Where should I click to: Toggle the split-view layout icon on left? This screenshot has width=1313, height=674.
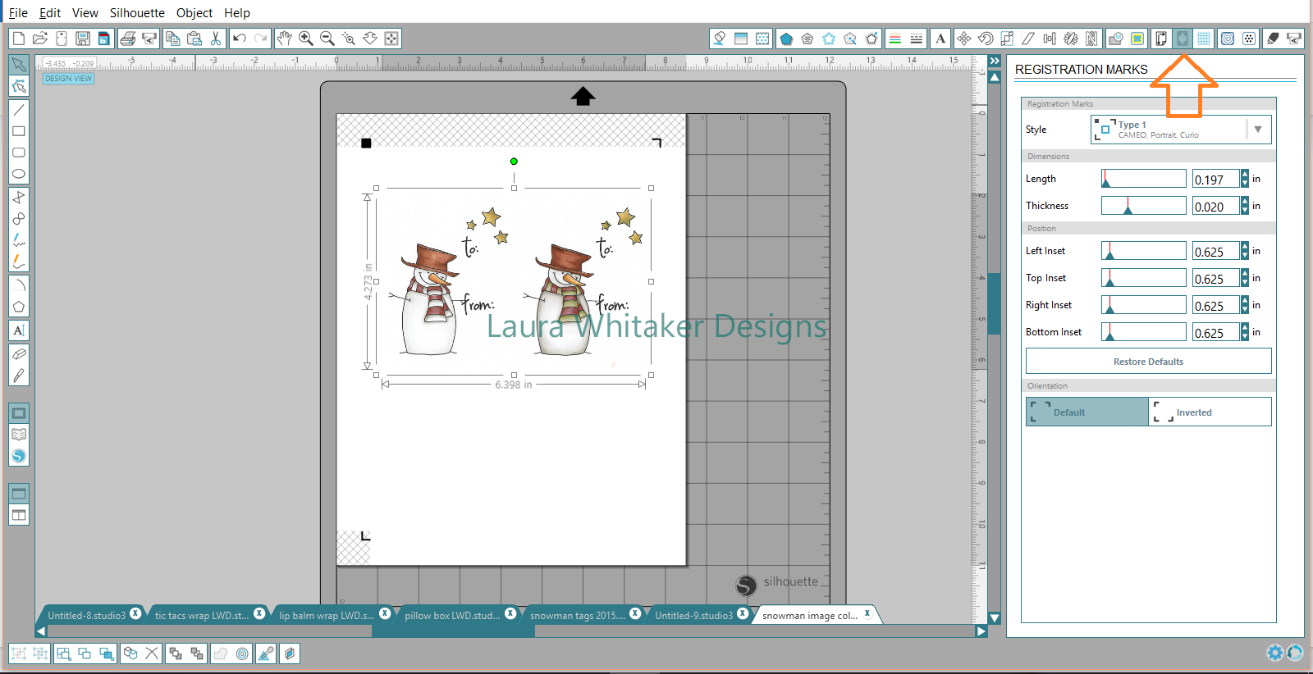pyautogui.click(x=19, y=515)
